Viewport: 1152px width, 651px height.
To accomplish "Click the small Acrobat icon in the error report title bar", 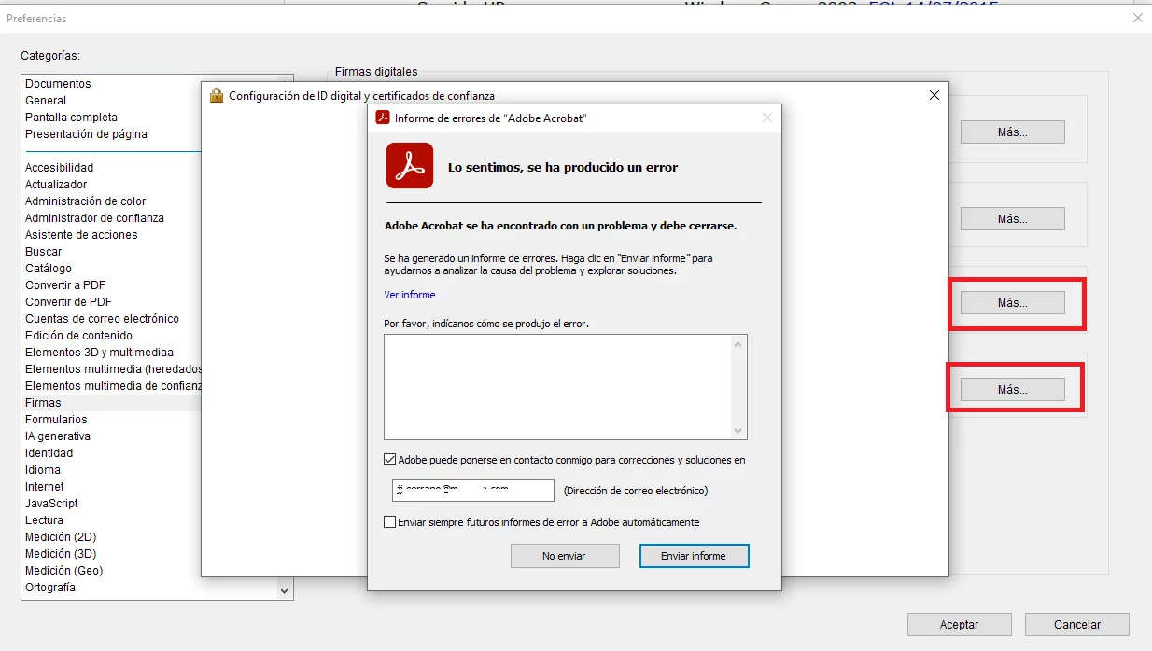I will click(382, 118).
